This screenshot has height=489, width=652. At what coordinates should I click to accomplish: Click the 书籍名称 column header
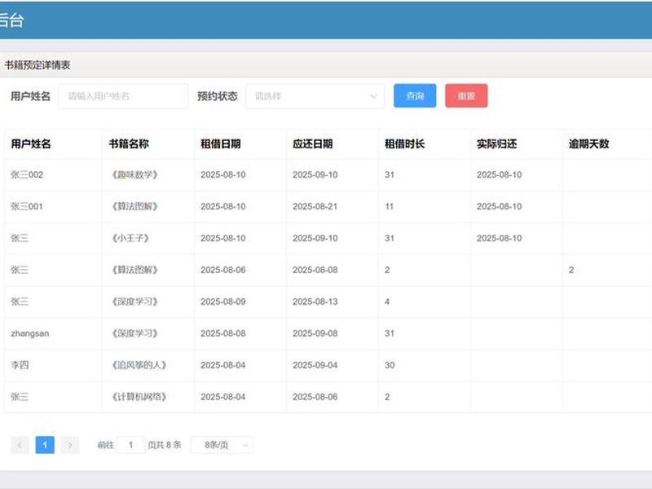tap(129, 144)
